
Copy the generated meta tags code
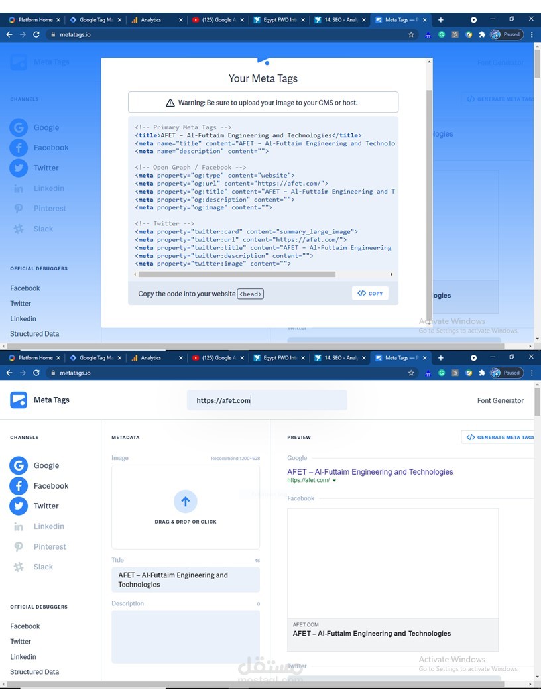click(x=370, y=293)
